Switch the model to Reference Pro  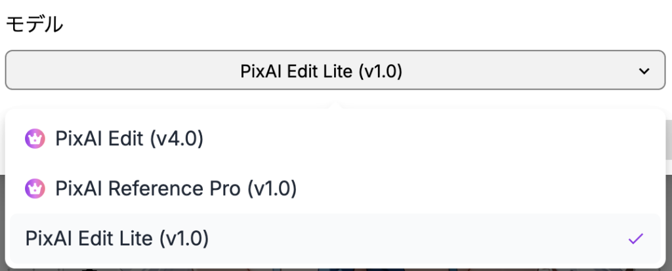coord(176,189)
